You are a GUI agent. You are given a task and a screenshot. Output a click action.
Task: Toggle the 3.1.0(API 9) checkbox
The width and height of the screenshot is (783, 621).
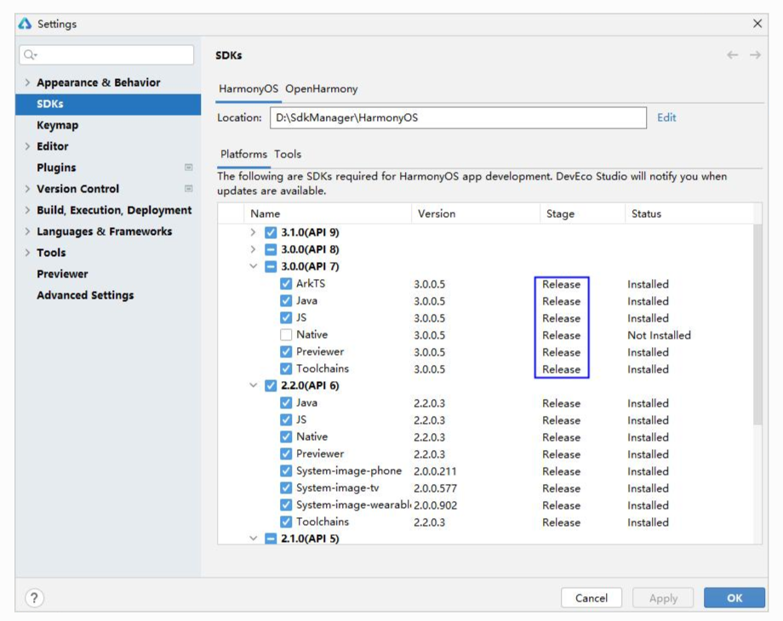[271, 232]
